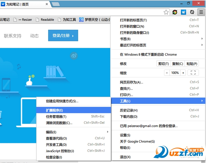Choose 清除浏览数据(C)...
Image resolution: width=206 pixels, height=163 pixels.
click(74, 123)
